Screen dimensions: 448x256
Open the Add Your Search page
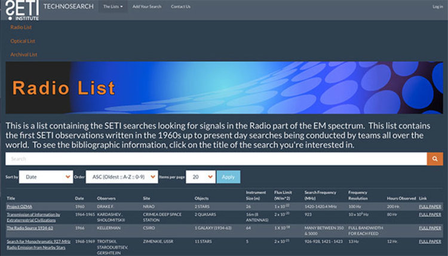[x=147, y=7]
